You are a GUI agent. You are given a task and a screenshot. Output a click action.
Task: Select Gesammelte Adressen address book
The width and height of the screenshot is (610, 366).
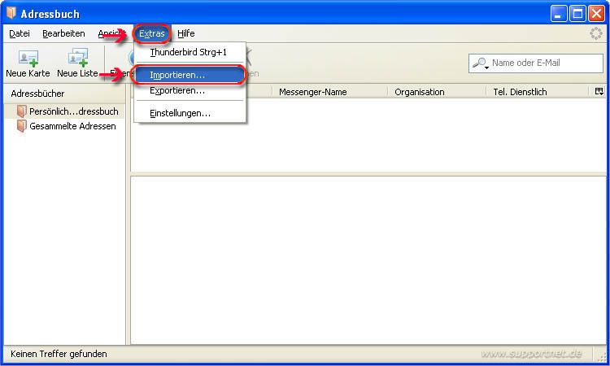pos(66,126)
